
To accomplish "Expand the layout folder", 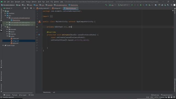I will (7, 32).
